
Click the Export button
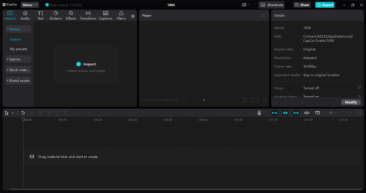(x=325, y=5)
